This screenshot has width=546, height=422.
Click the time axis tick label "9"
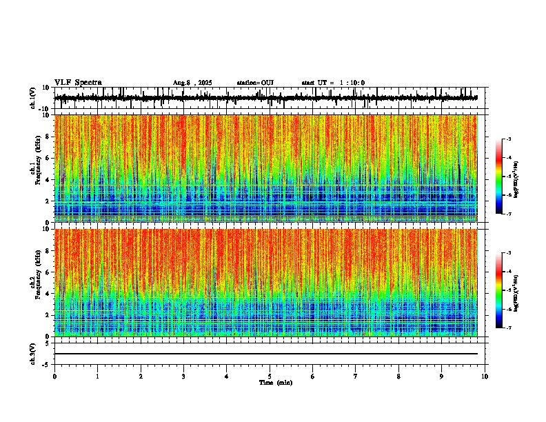point(441,376)
